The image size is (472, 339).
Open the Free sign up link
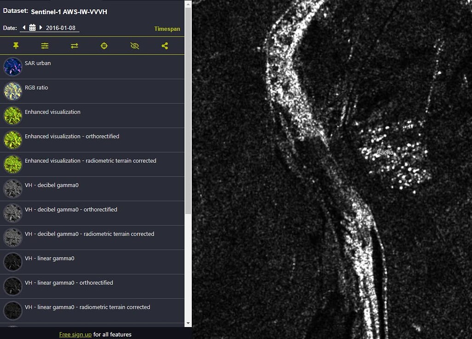tap(75, 334)
